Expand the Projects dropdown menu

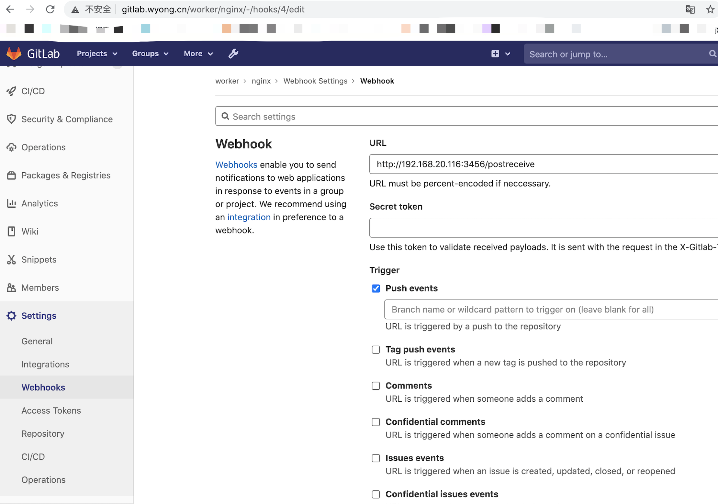[x=97, y=53]
